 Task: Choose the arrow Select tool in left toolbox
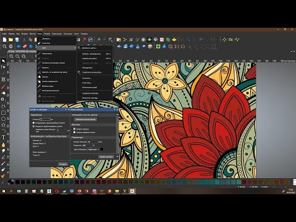click(3, 61)
